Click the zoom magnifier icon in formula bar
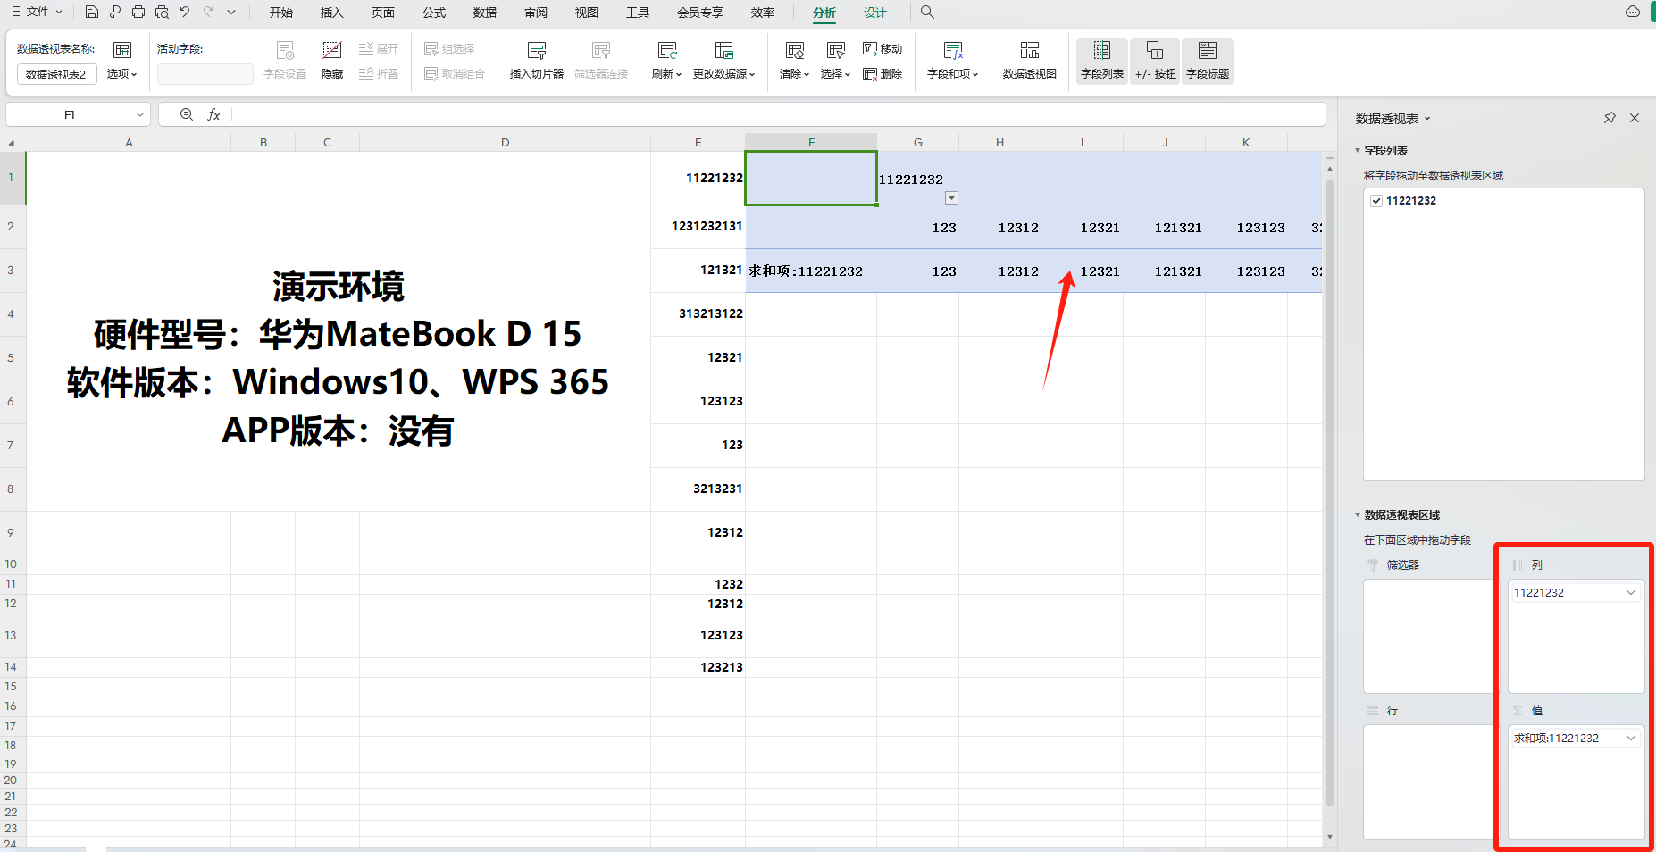 [x=186, y=114]
